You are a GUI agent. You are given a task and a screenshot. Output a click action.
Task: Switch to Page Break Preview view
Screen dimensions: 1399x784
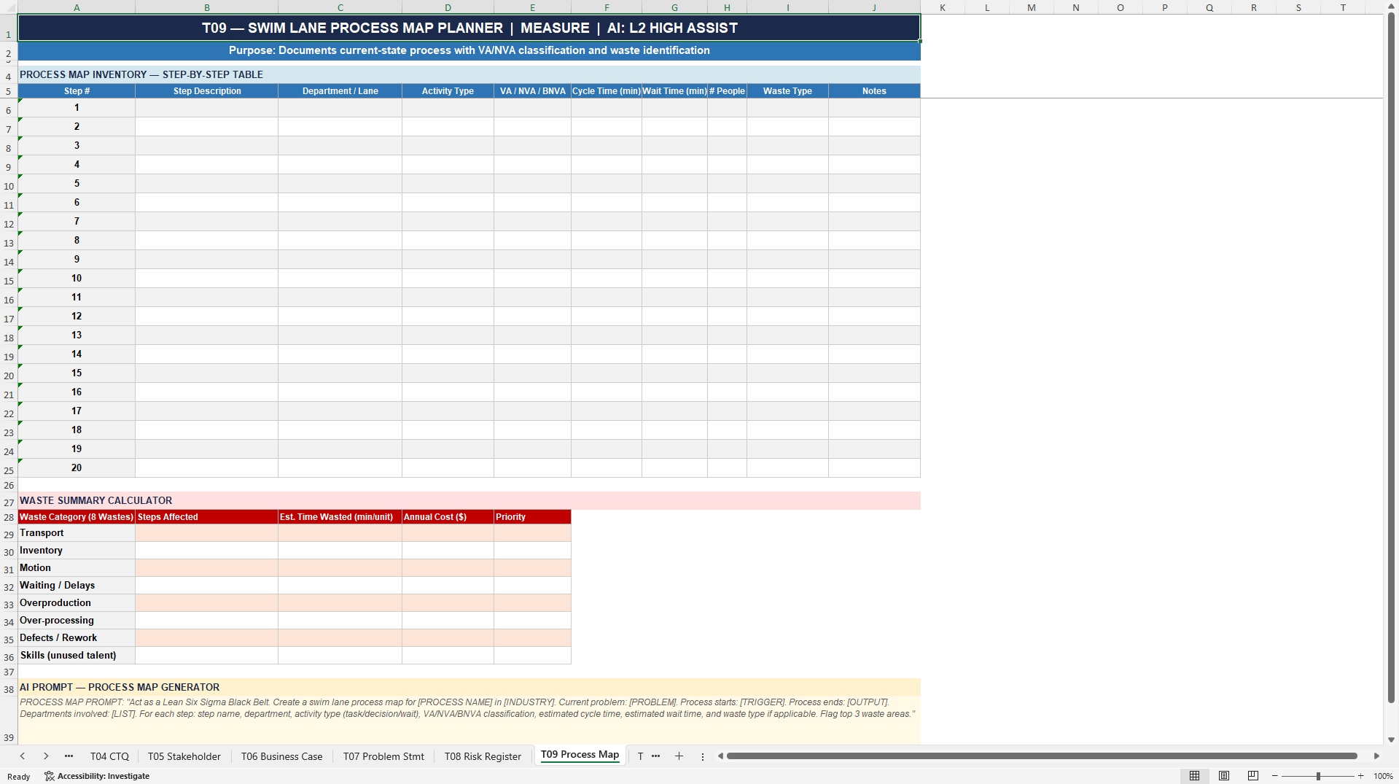[x=1253, y=776]
